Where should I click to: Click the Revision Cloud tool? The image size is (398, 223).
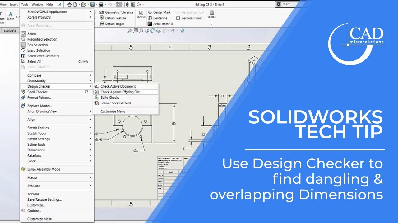pos(189,18)
